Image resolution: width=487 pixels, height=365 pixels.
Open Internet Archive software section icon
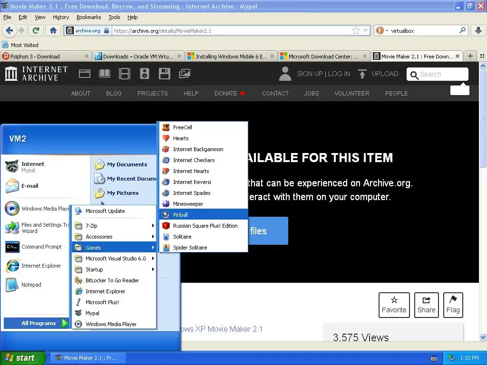(x=164, y=74)
